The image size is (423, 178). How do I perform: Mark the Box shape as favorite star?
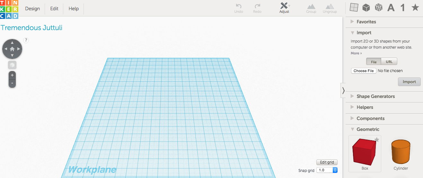tap(377, 139)
